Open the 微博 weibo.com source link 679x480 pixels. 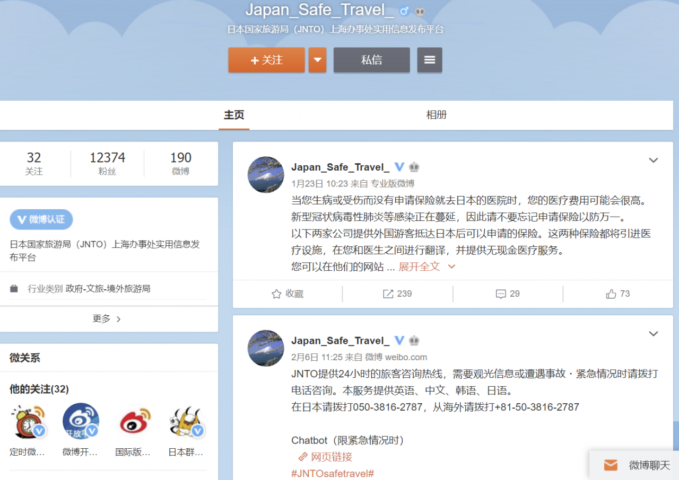click(396, 357)
